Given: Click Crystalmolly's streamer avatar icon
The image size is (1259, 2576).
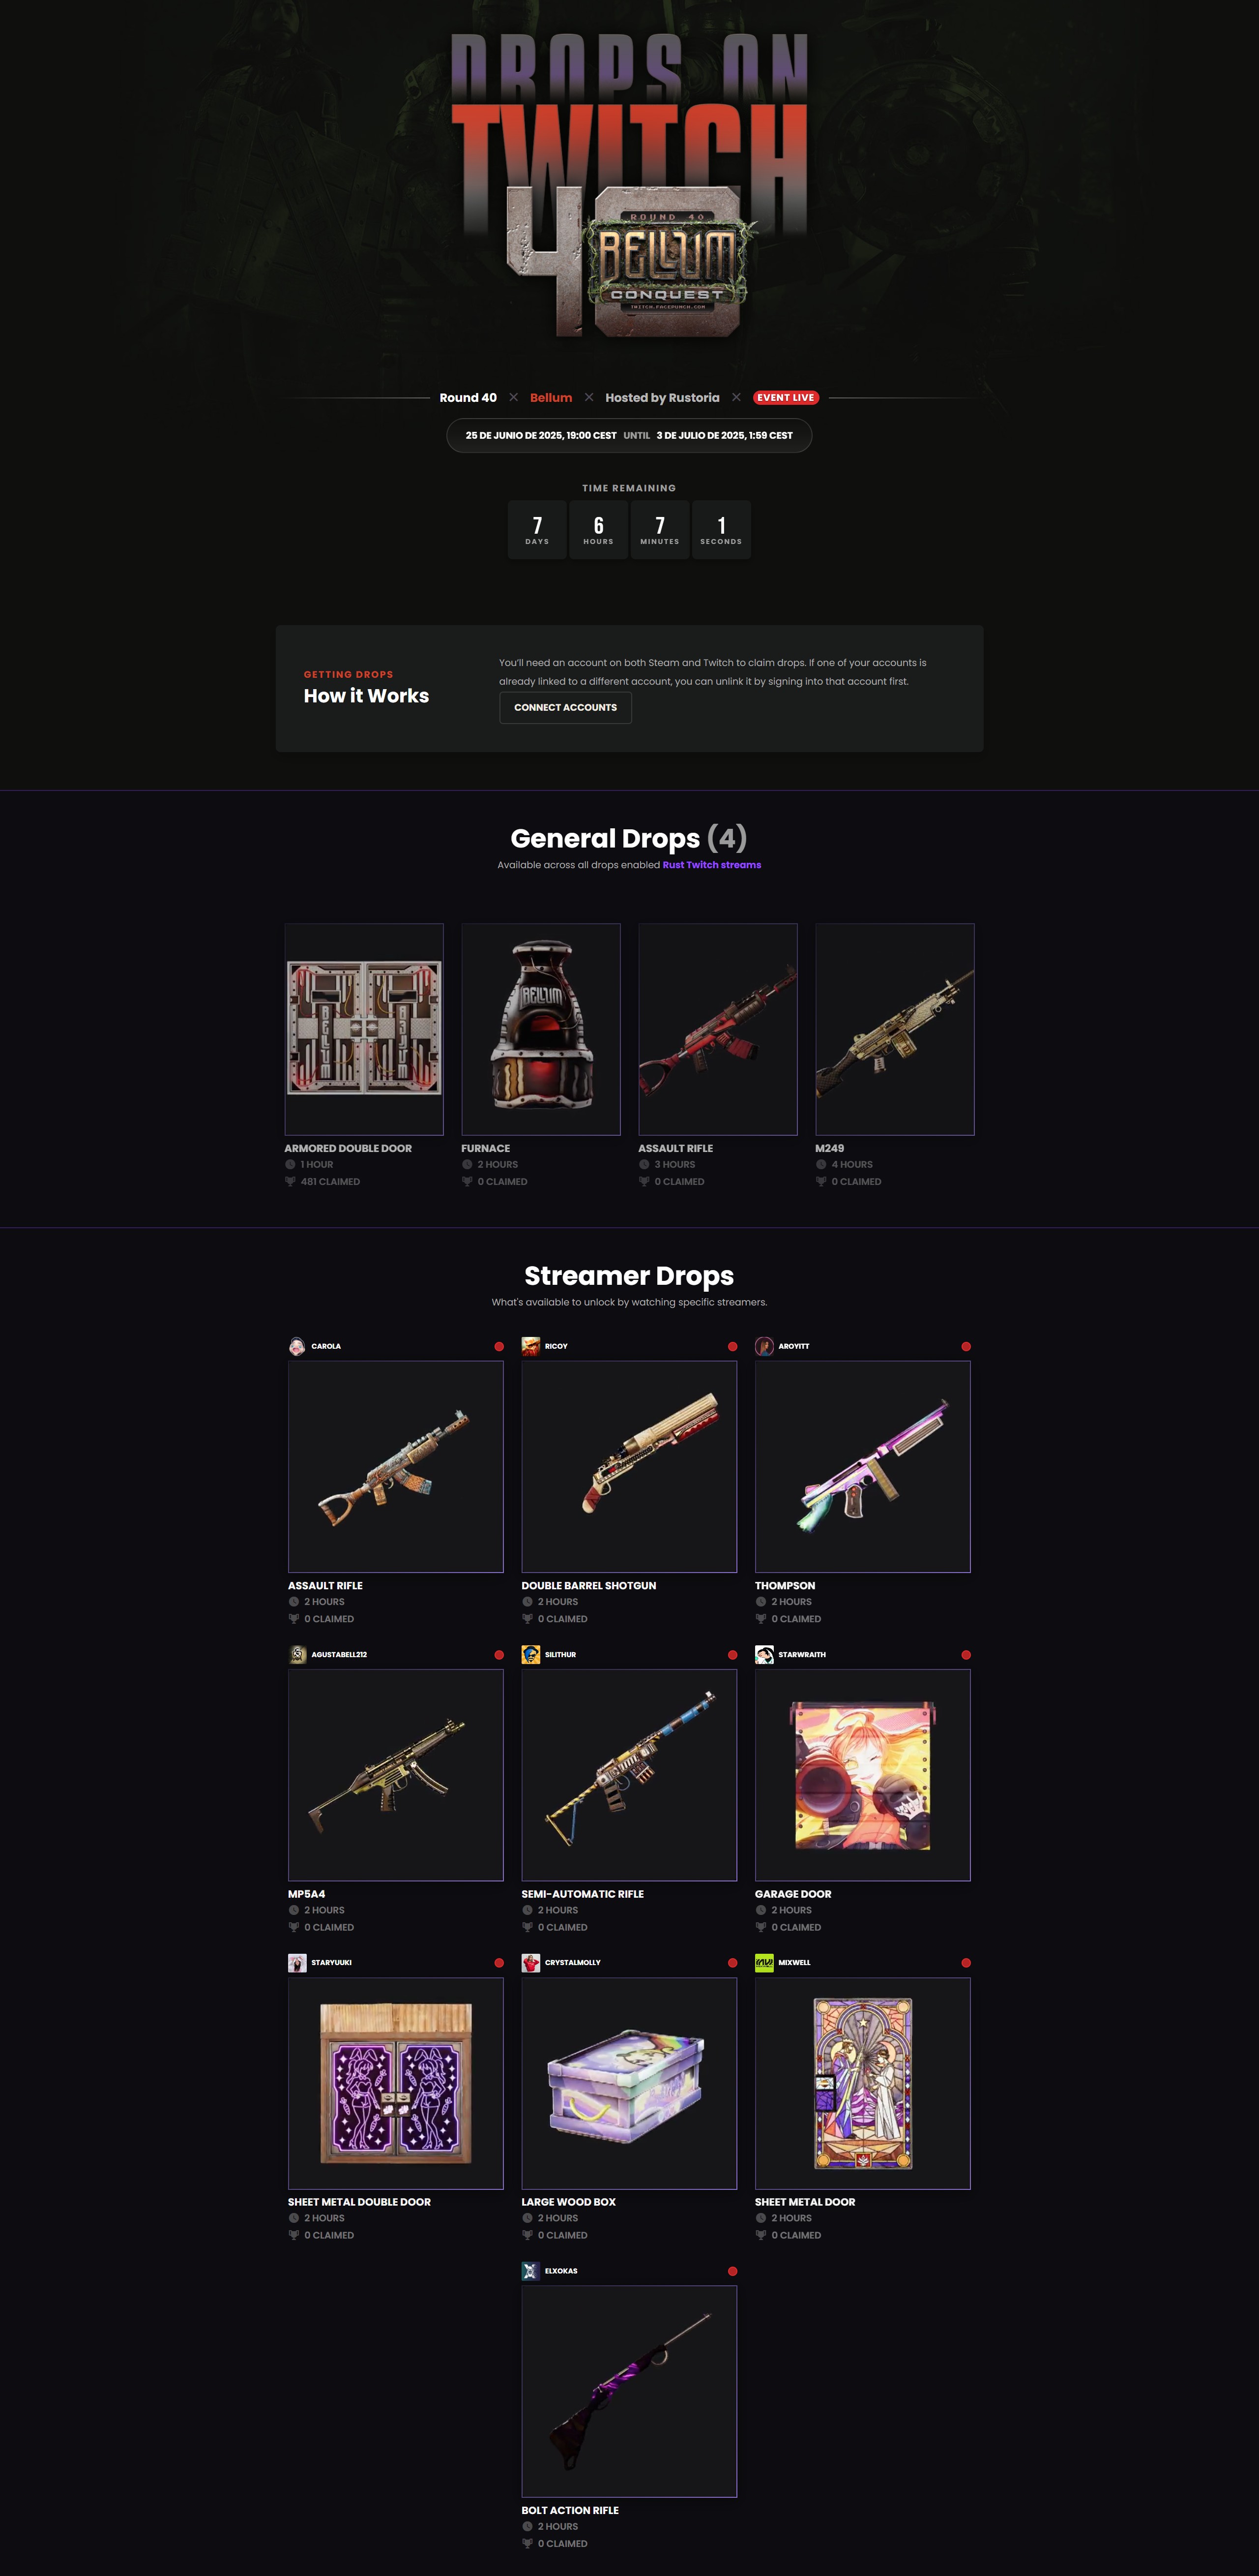Looking at the screenshot, I should coord(530,1962).
